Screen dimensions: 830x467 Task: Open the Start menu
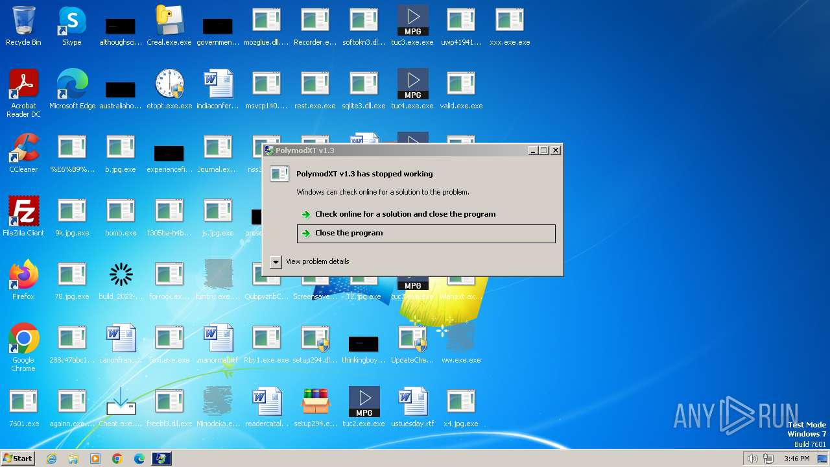tap(18, 459)
